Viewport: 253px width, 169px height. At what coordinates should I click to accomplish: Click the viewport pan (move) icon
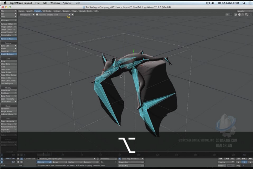(x=239, y=15)
